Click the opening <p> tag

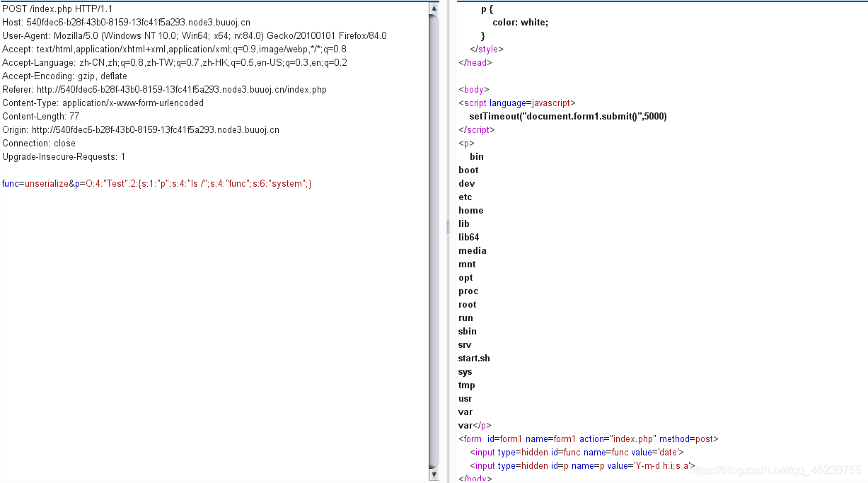tap(466, 143)
